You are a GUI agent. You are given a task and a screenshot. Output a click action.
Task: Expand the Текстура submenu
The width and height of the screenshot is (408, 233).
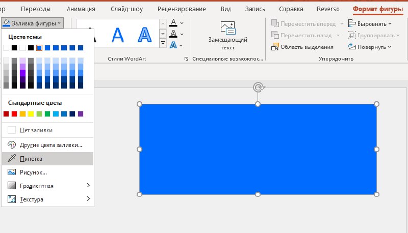(x=47, y=199)
